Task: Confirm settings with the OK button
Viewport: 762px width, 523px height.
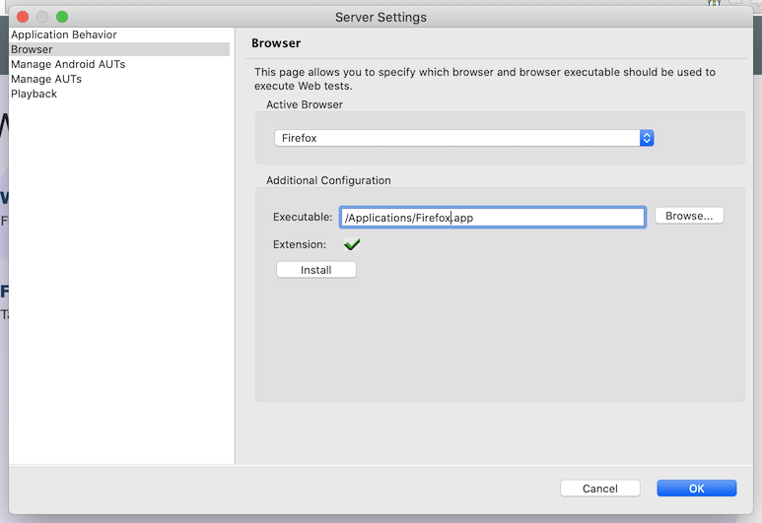Action: coord(696,489)
